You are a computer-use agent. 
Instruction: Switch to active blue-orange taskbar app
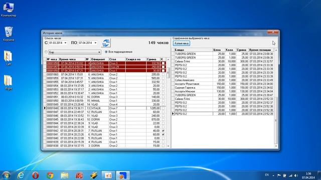click(123, 175)
